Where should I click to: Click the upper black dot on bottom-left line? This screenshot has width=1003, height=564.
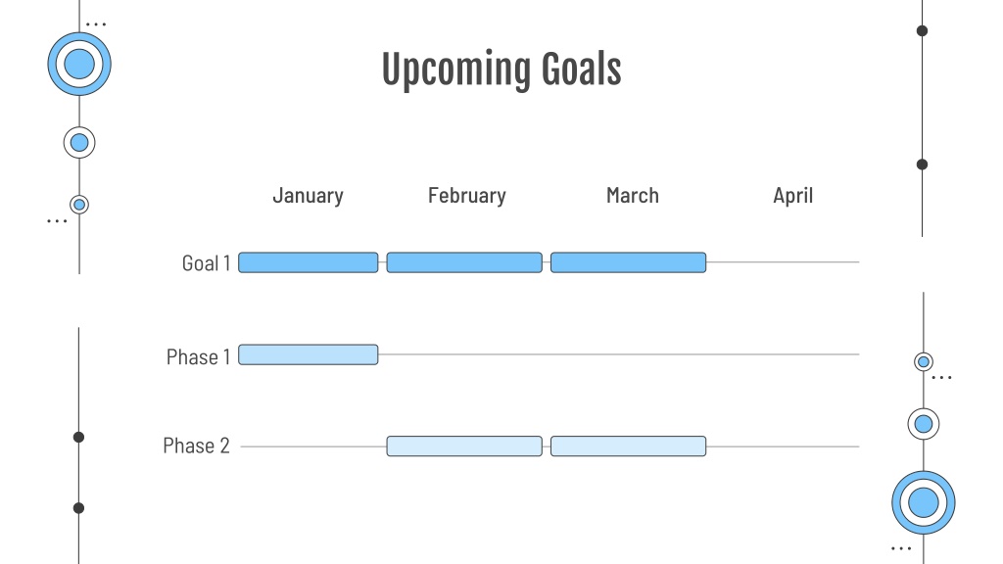pyautogui.click(x=78, y=437)
